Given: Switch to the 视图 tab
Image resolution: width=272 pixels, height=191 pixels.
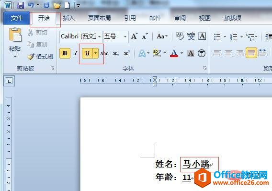Looking at the screenshot, I should (204, 18).
